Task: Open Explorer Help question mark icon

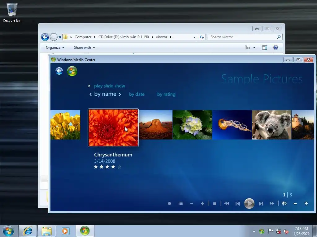Action: (x=276, y=48)
